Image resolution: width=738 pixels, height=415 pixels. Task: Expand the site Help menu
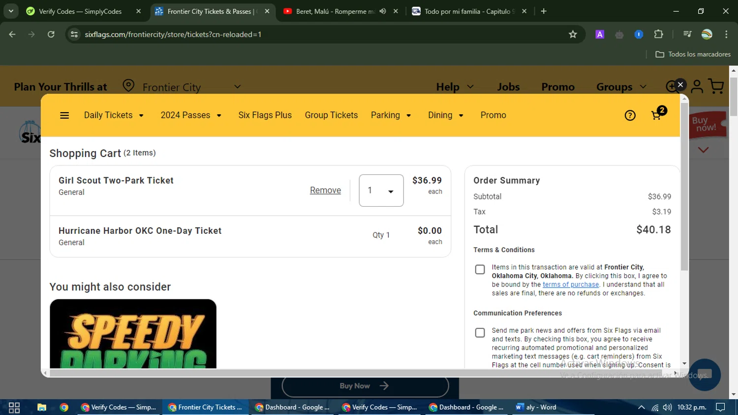click(x=455, y=87)
